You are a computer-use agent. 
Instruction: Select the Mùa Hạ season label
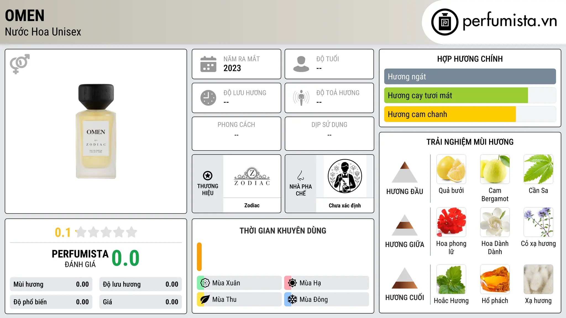310,283
